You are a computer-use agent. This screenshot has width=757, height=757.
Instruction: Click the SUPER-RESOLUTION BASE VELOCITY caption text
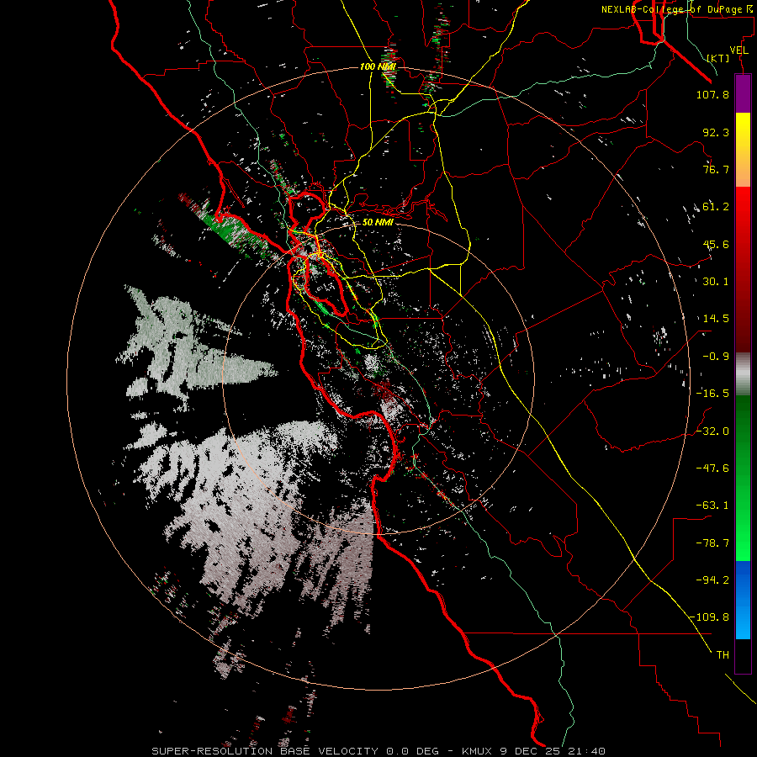pyautogui.click(x=265, y=751)
